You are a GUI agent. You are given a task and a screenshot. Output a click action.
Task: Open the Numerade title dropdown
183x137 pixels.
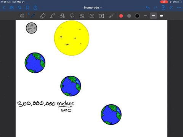93,8
